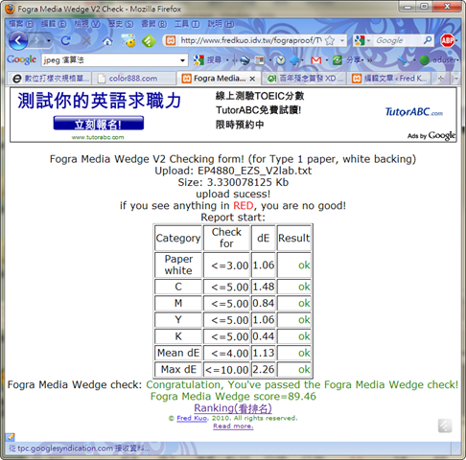Click the blue bookmark-sync toolbar icon
The height and width of the screenshot is (460, 466).
tap(295, 60)
